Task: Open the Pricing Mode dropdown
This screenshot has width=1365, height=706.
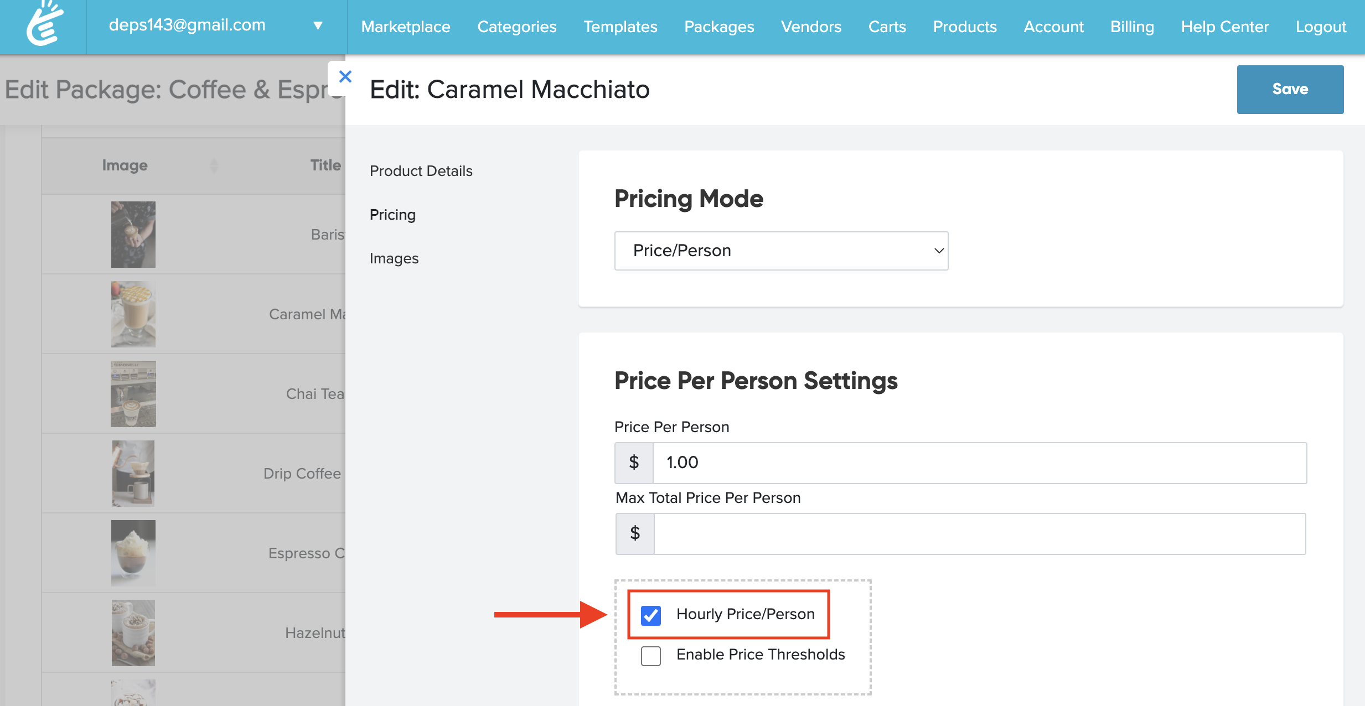Action: 780,251
